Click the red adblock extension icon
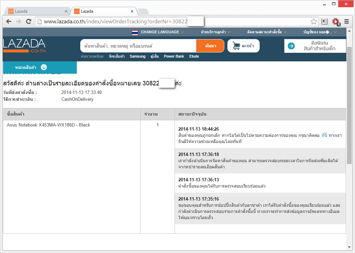The image size is (355, 253). click(x=336, y=22)
